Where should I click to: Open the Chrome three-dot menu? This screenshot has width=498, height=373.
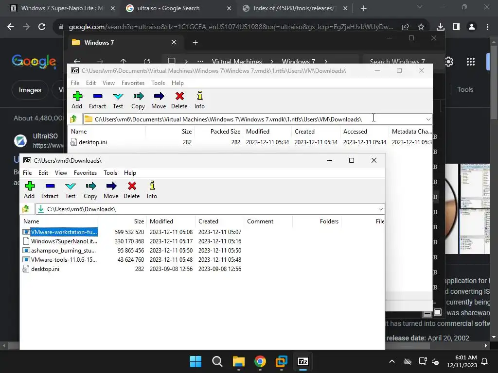(487, 27)
